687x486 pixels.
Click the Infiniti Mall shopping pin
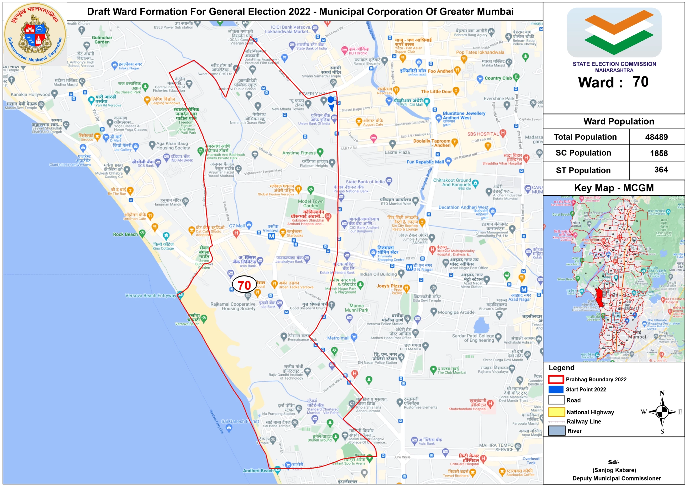point(419,62)
